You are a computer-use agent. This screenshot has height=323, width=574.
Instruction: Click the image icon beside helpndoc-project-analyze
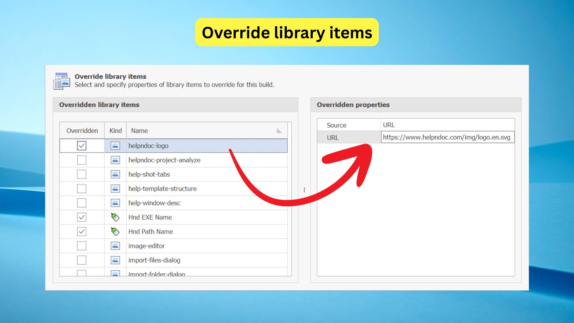pos(115,160)
